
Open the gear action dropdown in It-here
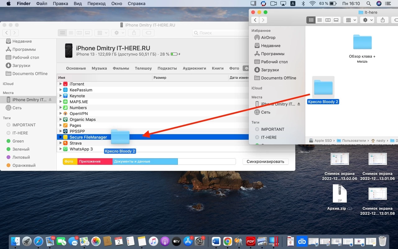368,20
